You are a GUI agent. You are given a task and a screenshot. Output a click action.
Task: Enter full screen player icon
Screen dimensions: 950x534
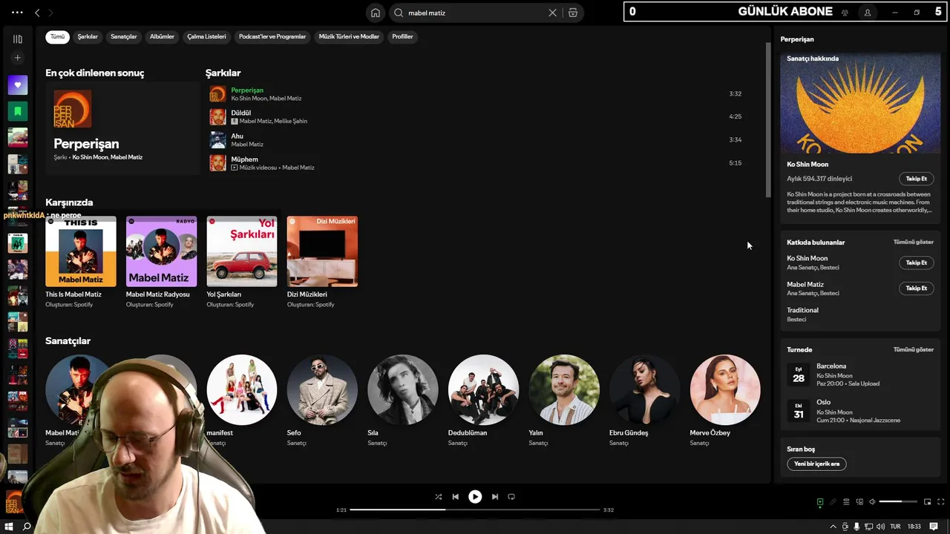(940, 502)
